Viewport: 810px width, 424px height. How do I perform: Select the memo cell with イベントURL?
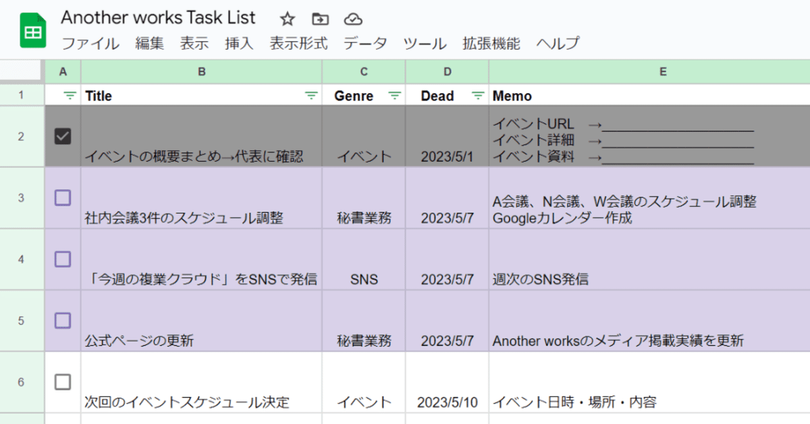(x=649, y=136)
